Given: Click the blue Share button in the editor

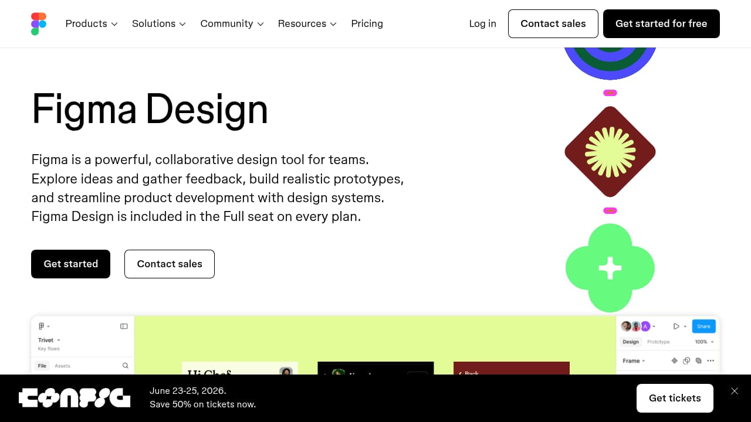Looking at the screenshot, I should [703, 326].
